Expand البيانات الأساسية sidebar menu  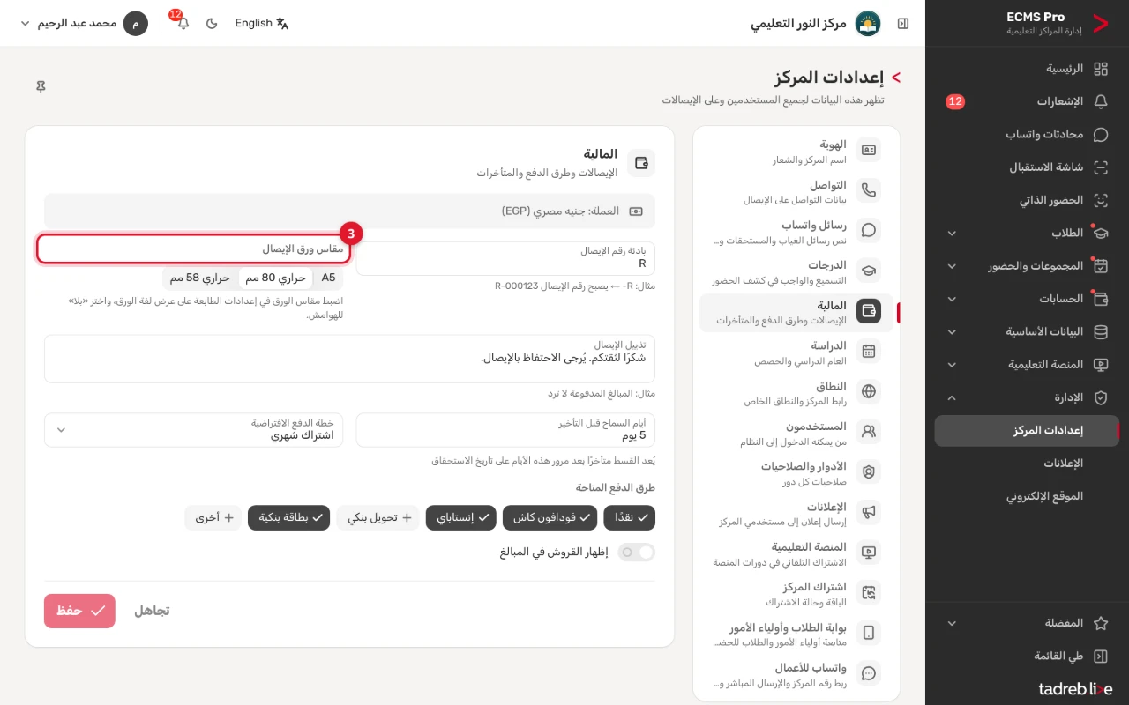pyautogui.click(x=1027, y=332)
